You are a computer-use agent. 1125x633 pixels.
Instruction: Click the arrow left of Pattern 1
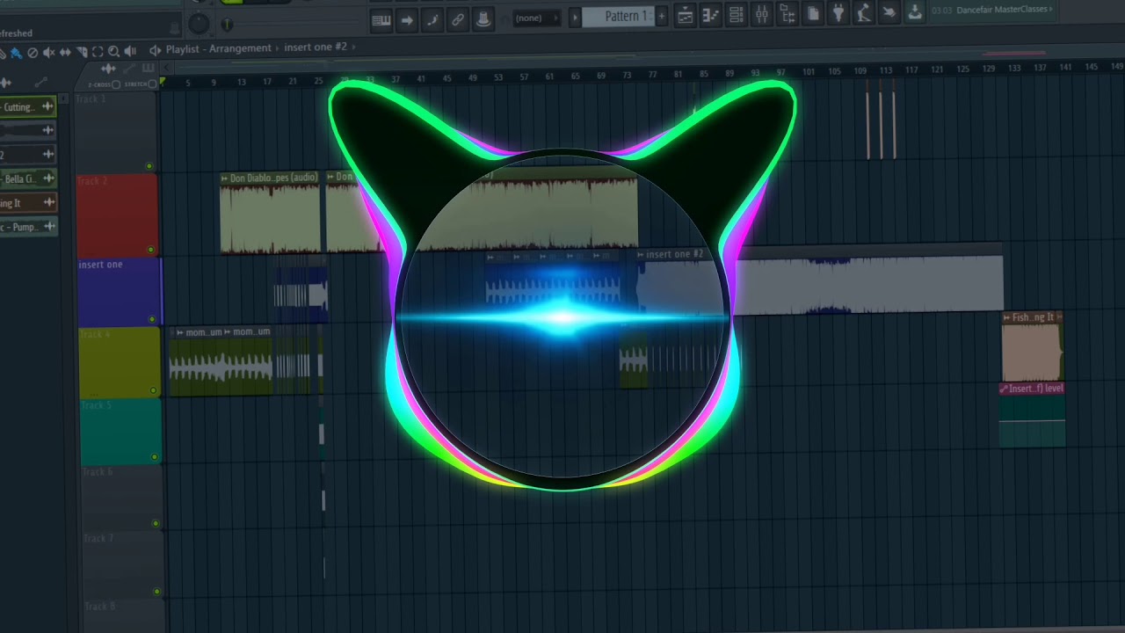click(575, 18)
